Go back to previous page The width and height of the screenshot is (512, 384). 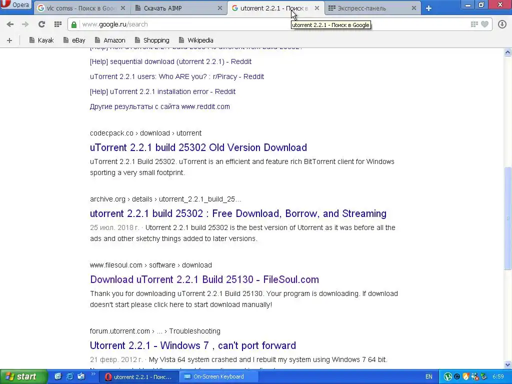point(10,24)
